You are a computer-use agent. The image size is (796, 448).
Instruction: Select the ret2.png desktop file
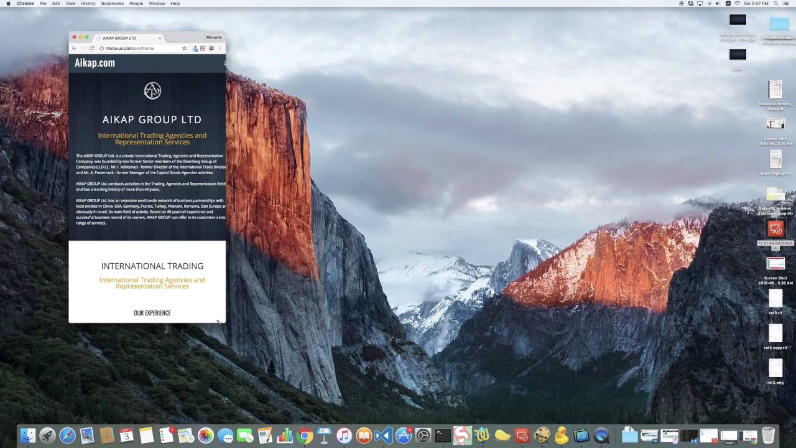tap(775, 368)
